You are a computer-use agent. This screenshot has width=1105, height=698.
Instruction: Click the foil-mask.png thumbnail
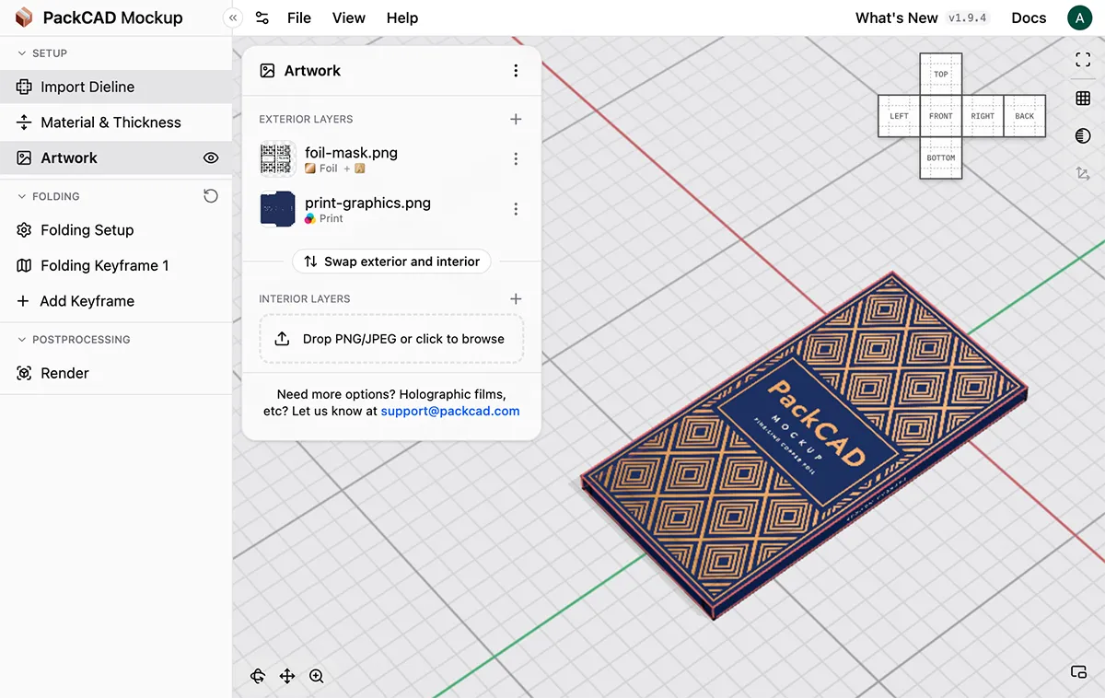pyautogui.click(x=277, y=159)
